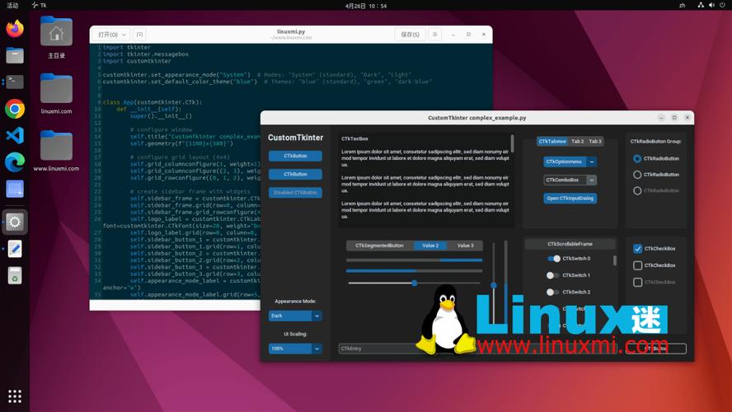The image size is (732, 412).
Task: Click the CustomTkinter sidebar logo label
Action: pos(295,138)
